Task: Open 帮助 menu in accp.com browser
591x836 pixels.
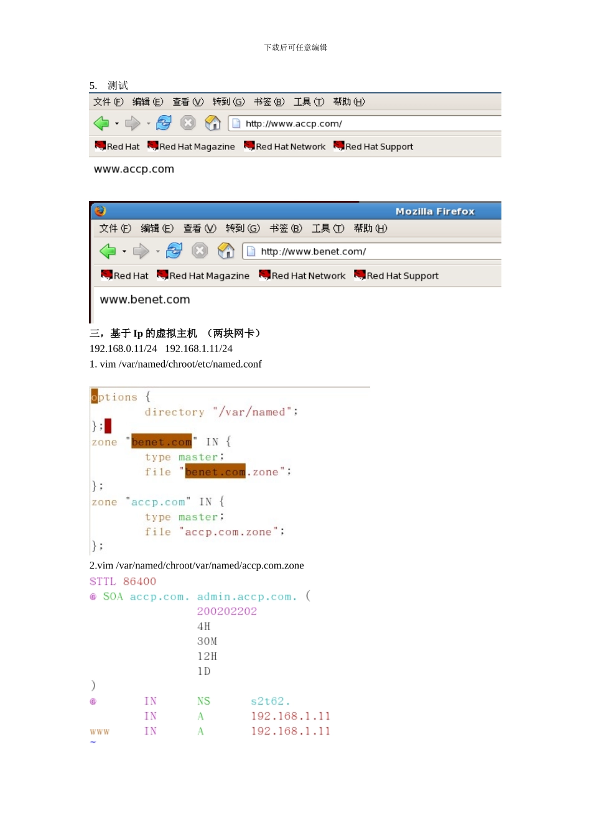Action: [x=349, y=102]
